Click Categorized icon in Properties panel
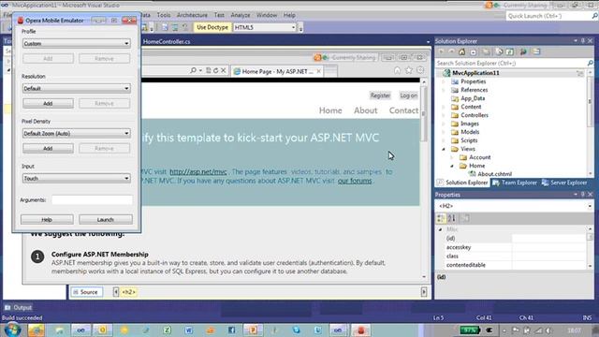 point(441,218)
